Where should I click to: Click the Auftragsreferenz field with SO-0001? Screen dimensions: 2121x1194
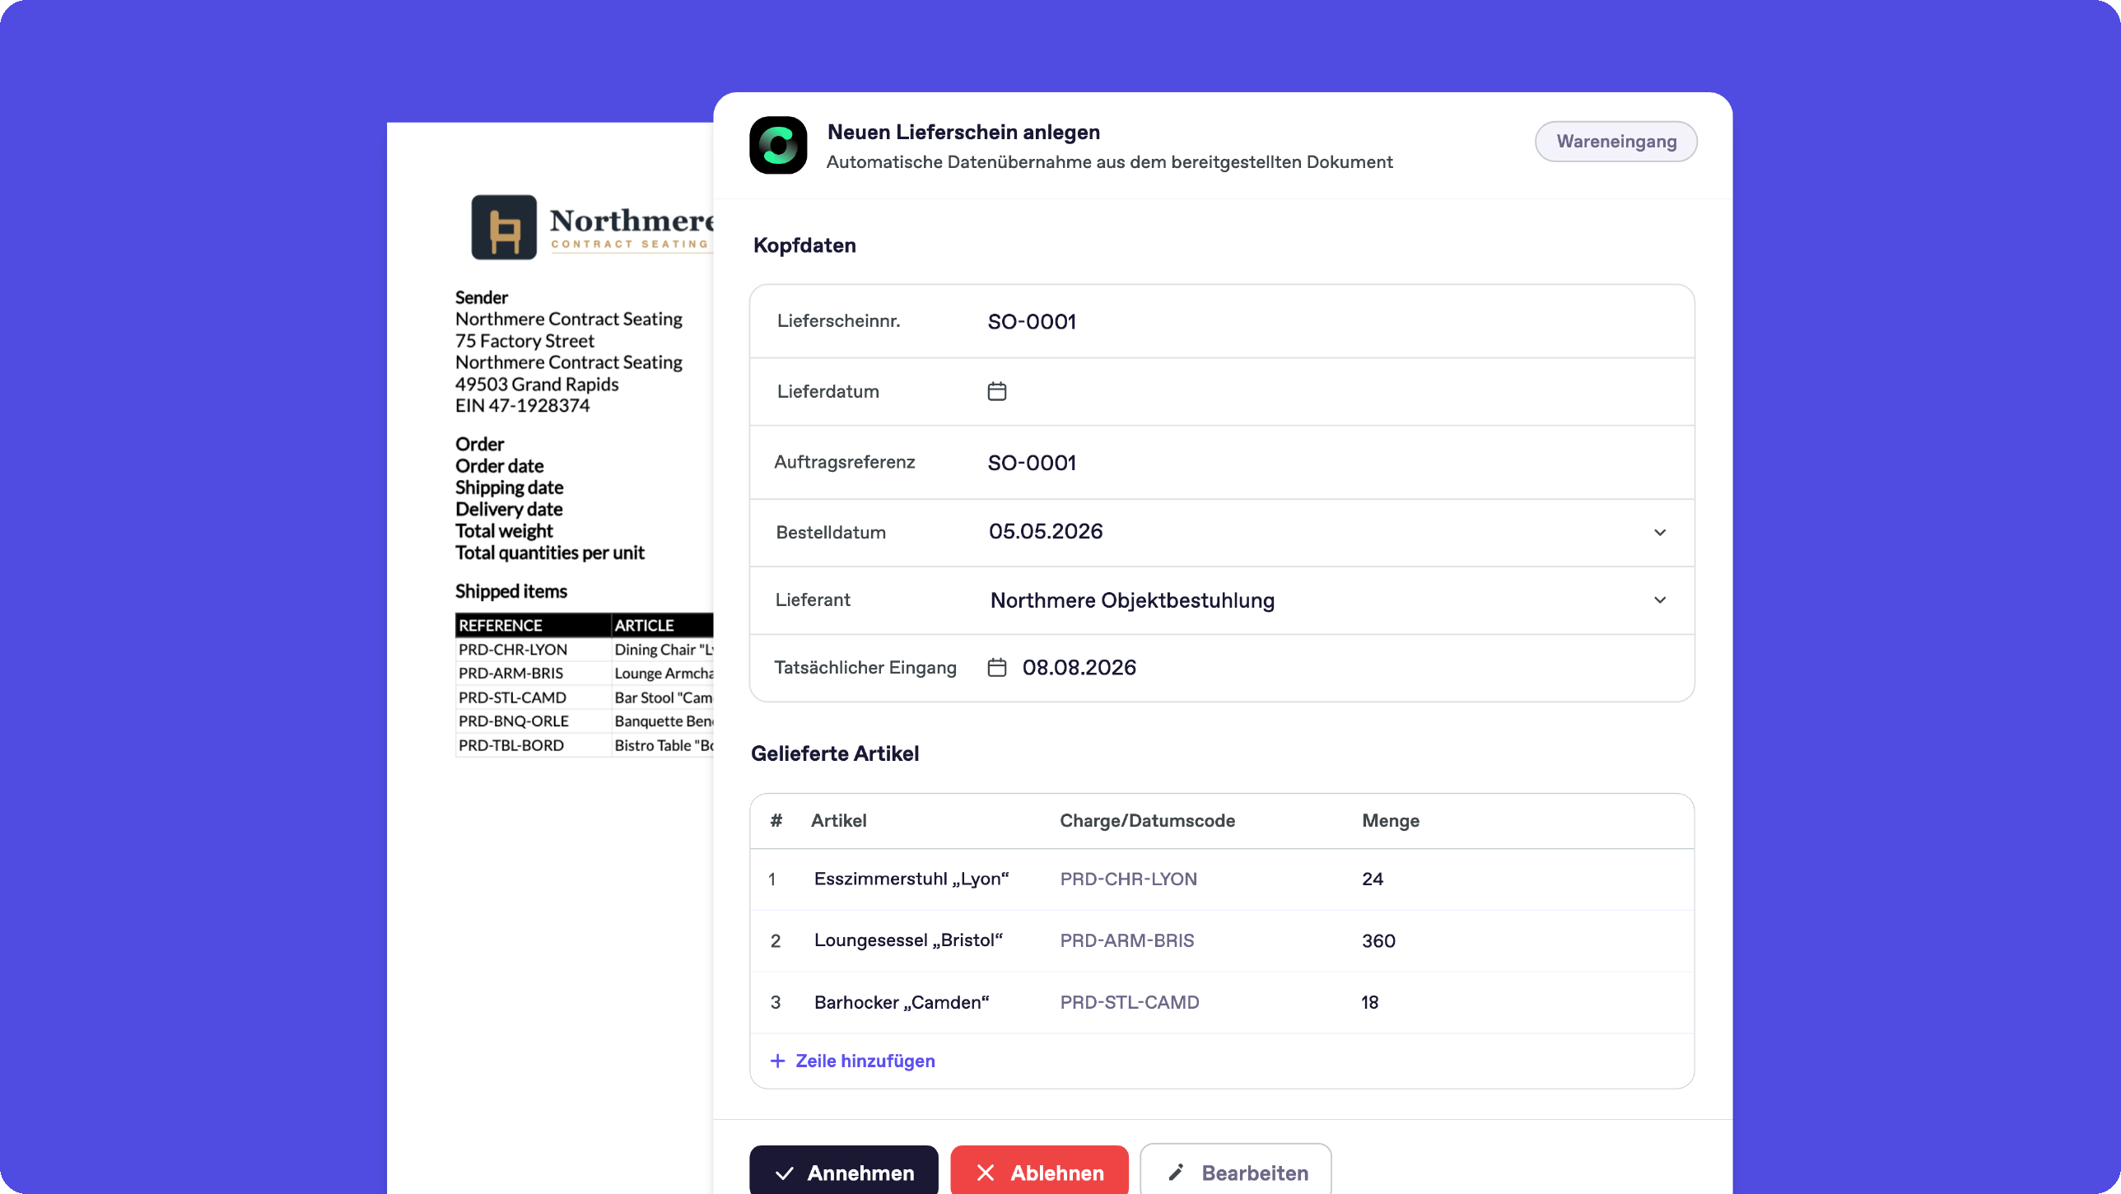click(1222, 462)
